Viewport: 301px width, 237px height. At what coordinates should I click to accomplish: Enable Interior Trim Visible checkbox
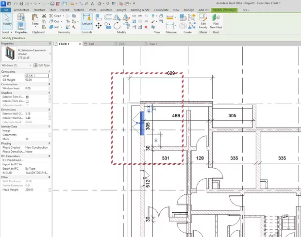(27, 101)
